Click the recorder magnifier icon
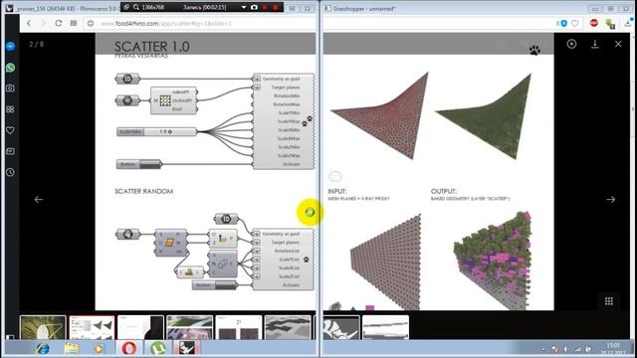The width and height of the screenshot is (637, 358). tap(136, 7)
